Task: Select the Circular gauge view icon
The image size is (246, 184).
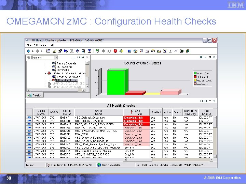Action: click(x=153, y=51)
